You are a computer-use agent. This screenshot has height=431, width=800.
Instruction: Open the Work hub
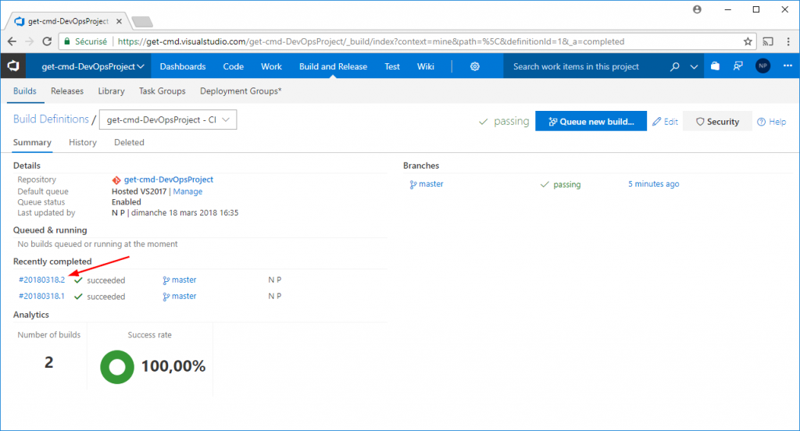point(271,66)
